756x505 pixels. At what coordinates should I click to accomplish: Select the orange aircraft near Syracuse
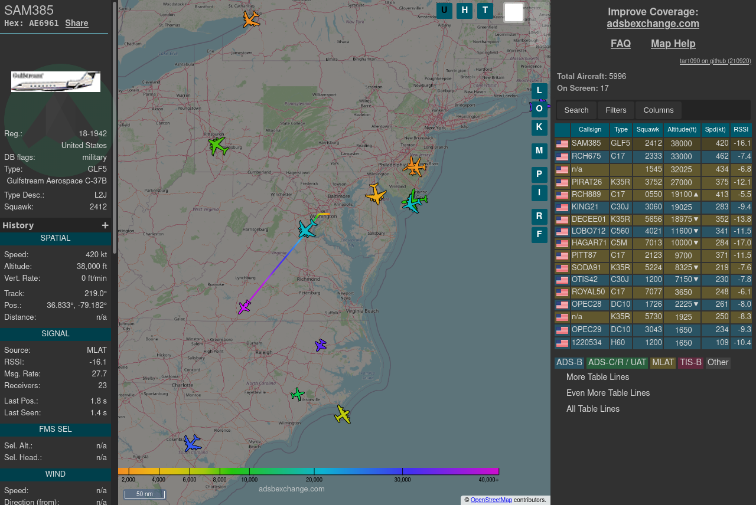click(x=251, y=19)
